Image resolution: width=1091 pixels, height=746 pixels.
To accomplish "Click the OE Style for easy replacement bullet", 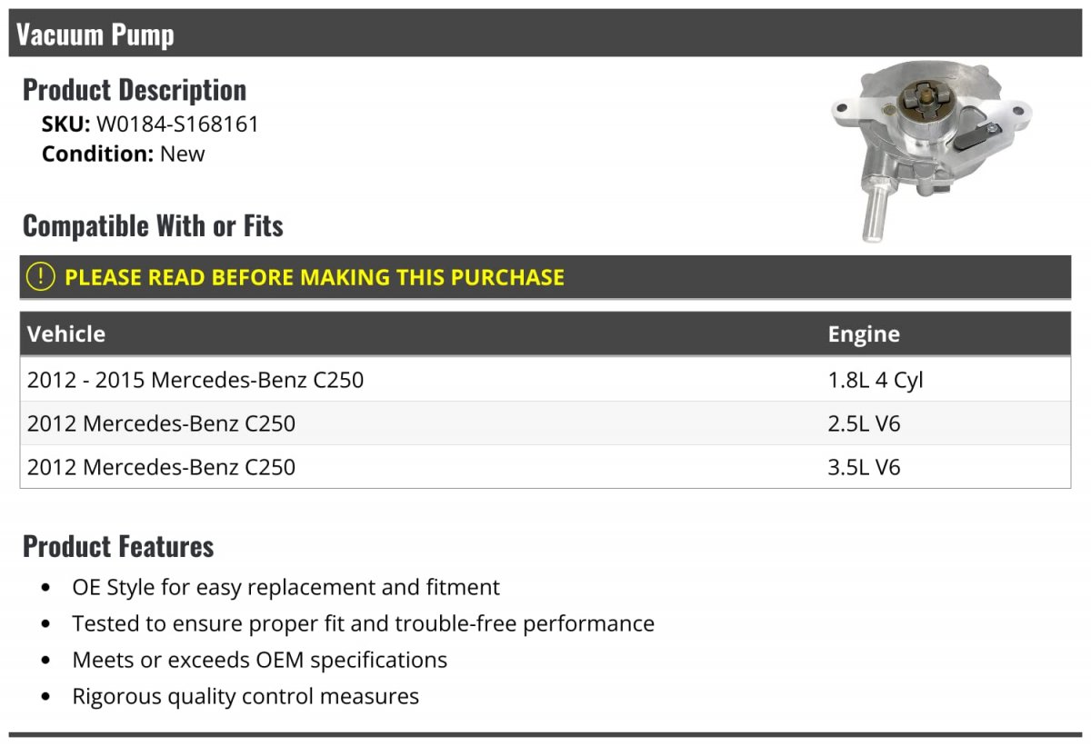I will (286, 588).
